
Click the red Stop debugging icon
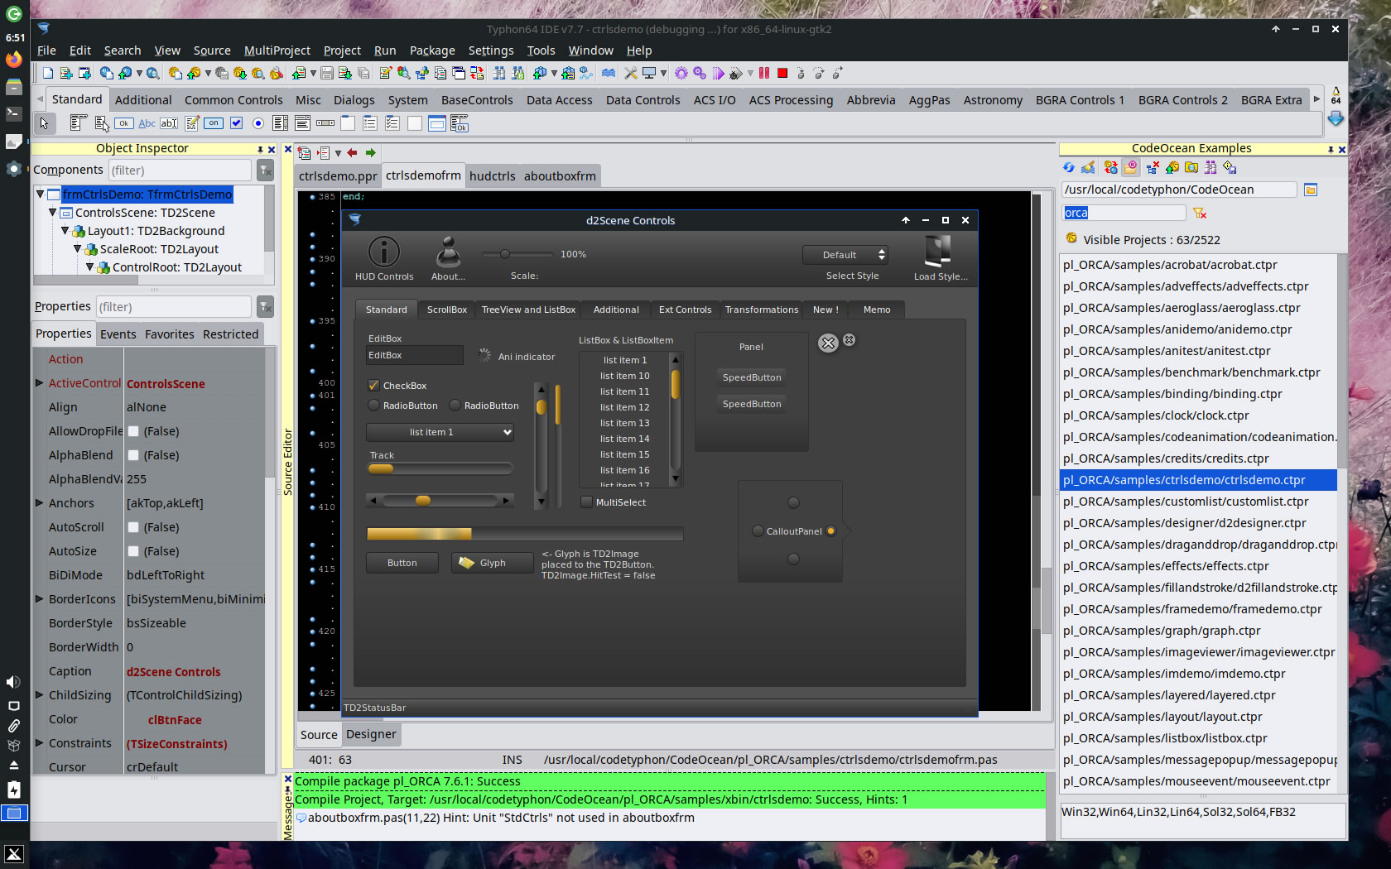[x=782, y=74]
